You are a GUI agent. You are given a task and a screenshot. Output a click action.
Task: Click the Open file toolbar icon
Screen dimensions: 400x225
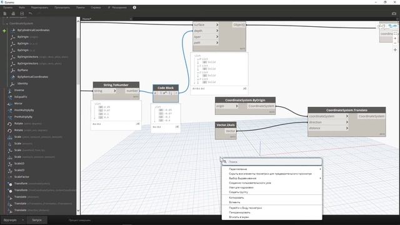[13, 13]
